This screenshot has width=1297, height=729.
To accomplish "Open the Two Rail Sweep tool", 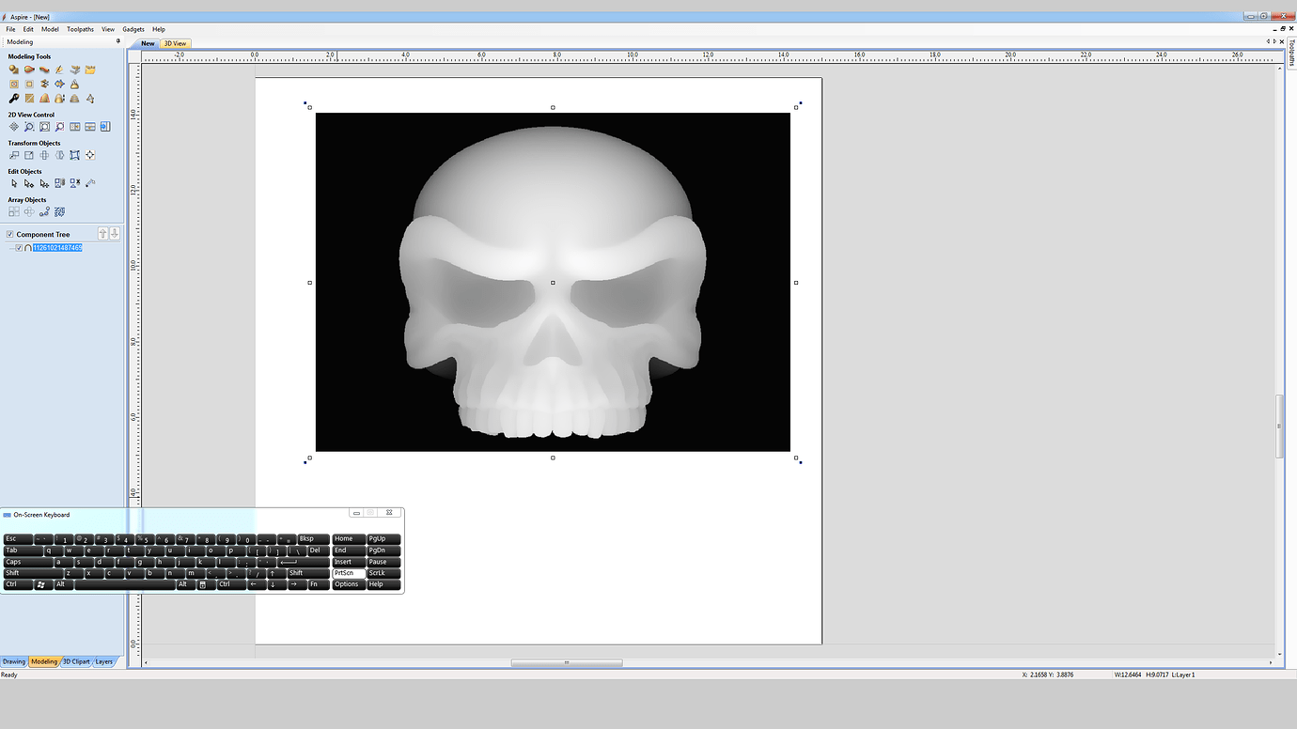I will pyautogui.click(x=28, y=70).
